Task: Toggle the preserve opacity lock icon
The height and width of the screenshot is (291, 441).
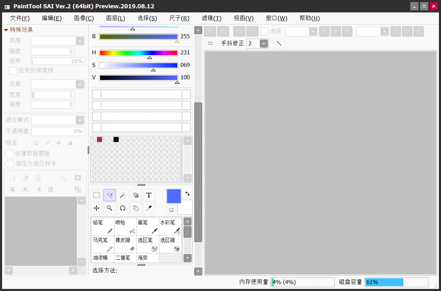Action: pyautogui.click(x=36, y=143)
